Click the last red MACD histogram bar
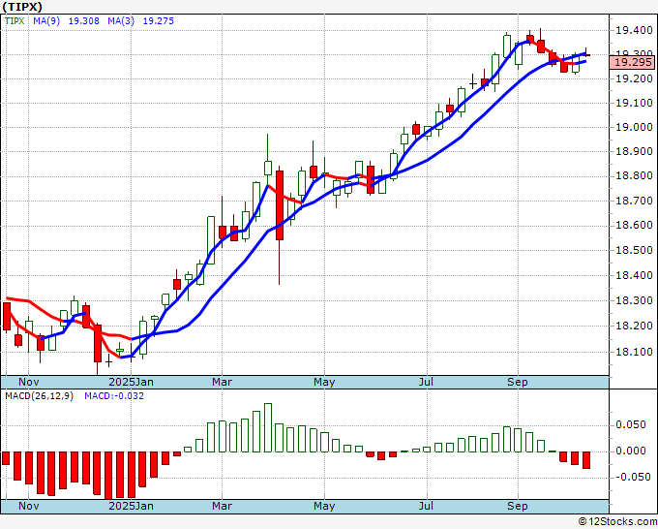This screenshot has height=529, width=658. pos(586,460)
